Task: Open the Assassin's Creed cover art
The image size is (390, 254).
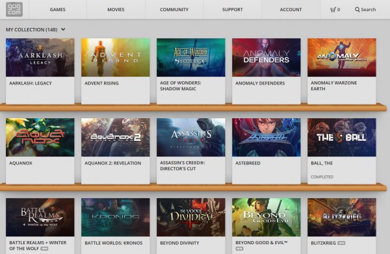Action: (x=190, y=137)
